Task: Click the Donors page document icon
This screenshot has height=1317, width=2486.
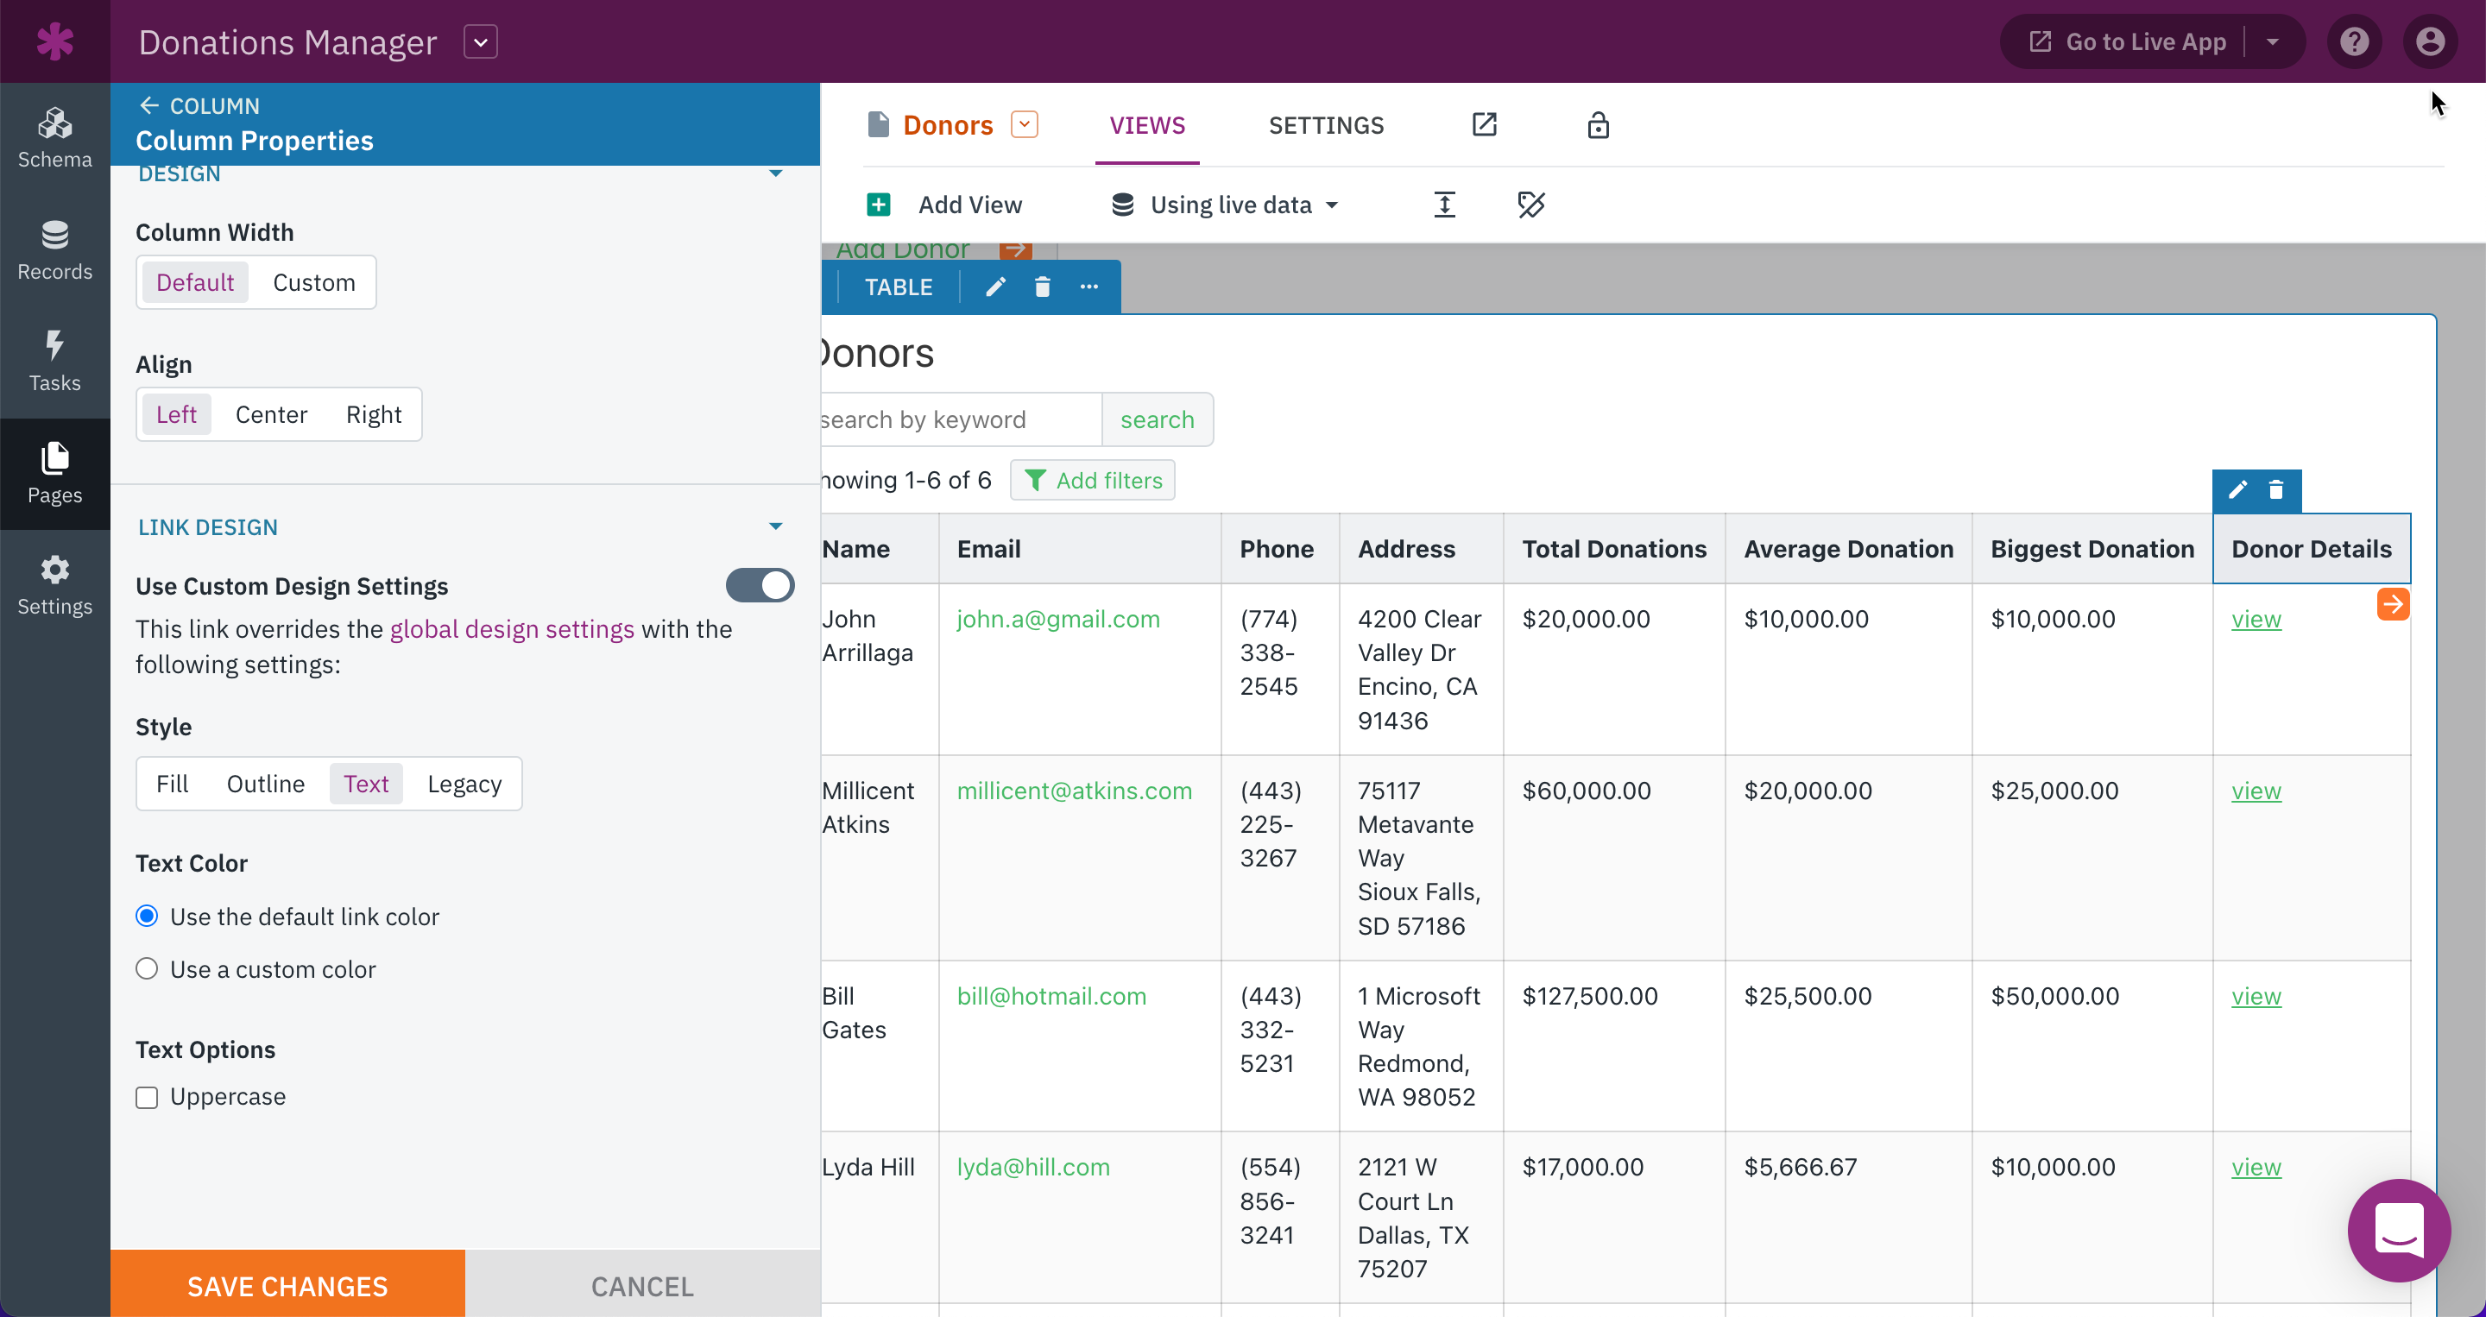Action: point(878,124)
